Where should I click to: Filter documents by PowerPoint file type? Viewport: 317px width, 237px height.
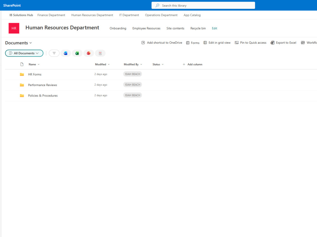pos(88,53)
